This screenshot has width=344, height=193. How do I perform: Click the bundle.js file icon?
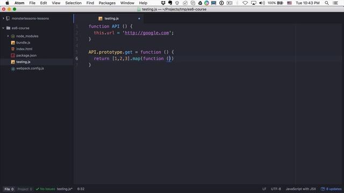pos(13,43)
